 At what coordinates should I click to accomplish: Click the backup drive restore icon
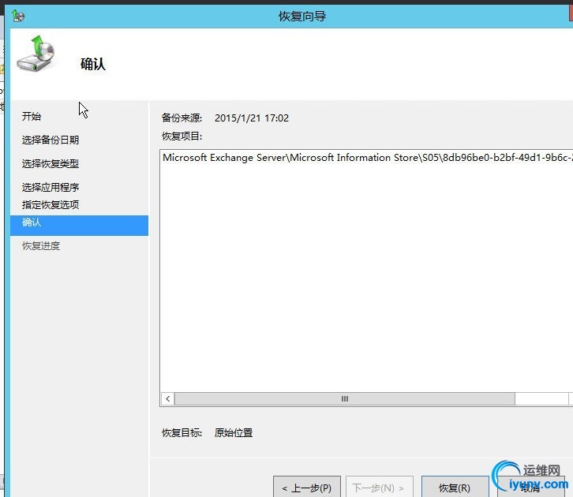pos(36,54)
